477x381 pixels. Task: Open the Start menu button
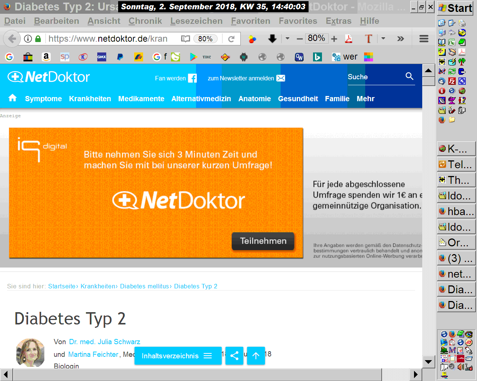point(455,8)
